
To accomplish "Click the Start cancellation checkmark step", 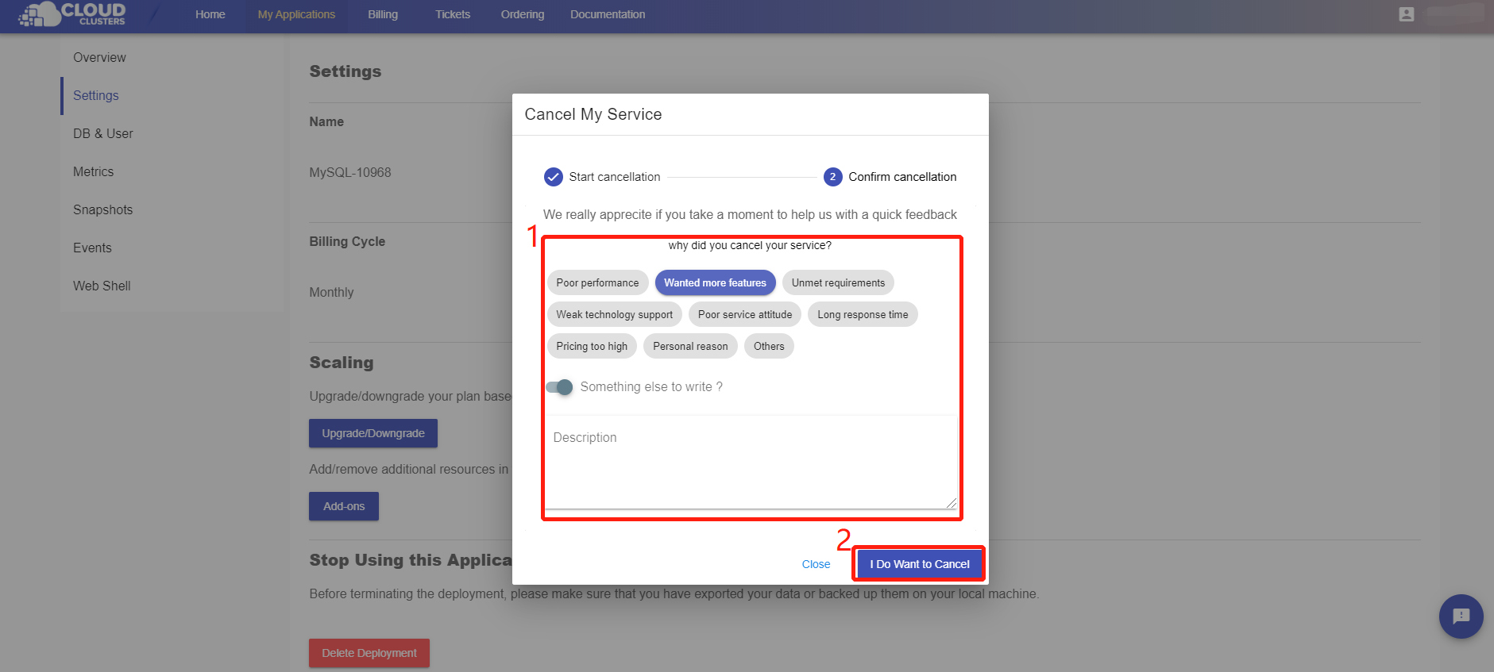I will [553, 177].
